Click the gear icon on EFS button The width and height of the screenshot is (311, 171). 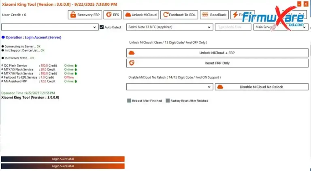(109, 15)
